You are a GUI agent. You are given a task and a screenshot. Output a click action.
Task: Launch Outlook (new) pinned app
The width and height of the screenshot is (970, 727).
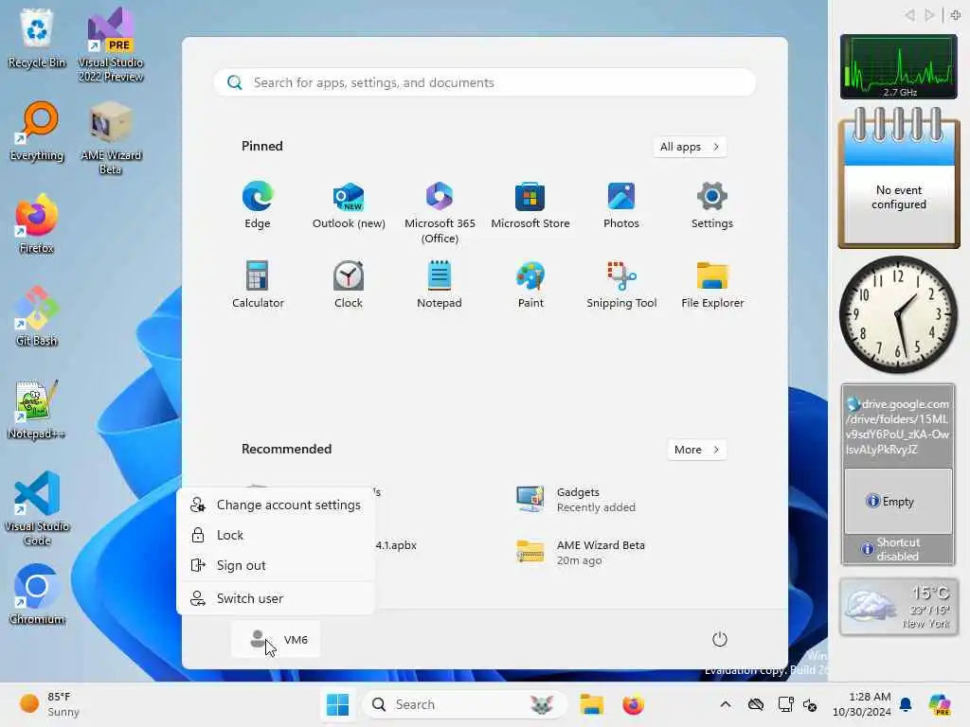pos(349,204)
